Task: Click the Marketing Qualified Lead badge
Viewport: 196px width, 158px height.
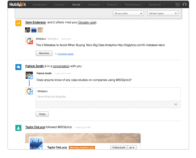Action: 82,147
